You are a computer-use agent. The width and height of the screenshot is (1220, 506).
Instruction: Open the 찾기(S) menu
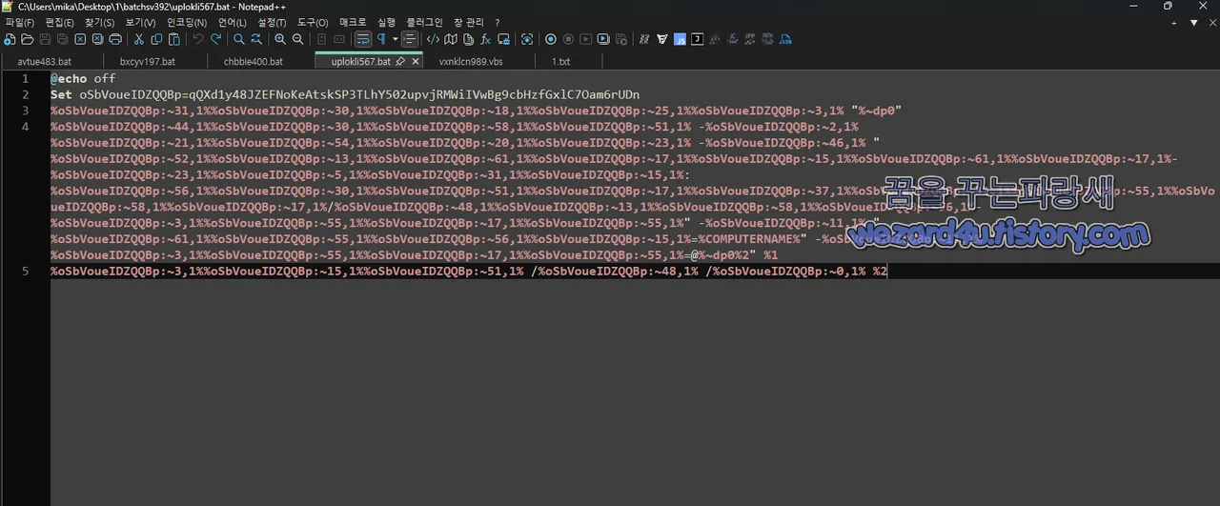point(99,22)
